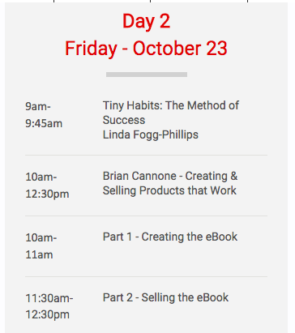Click the Day 2 heading
Screen dimensions: 295x333
click(146, 21)
